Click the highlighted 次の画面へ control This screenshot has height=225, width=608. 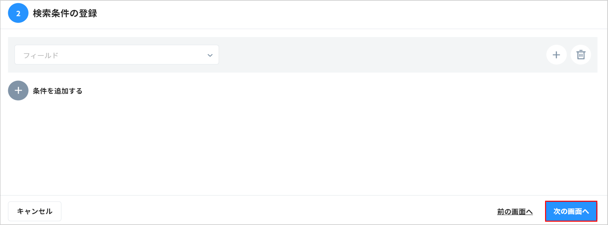[571, 211]
